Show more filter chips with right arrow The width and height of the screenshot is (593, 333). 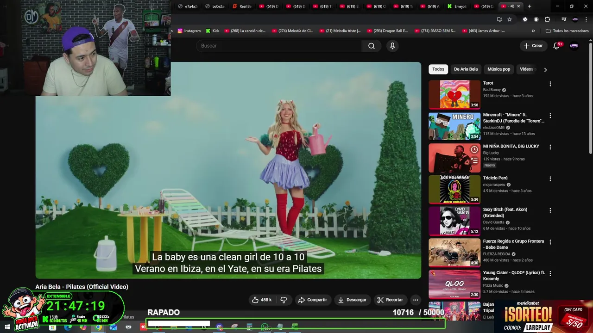(x=545, y=70)
